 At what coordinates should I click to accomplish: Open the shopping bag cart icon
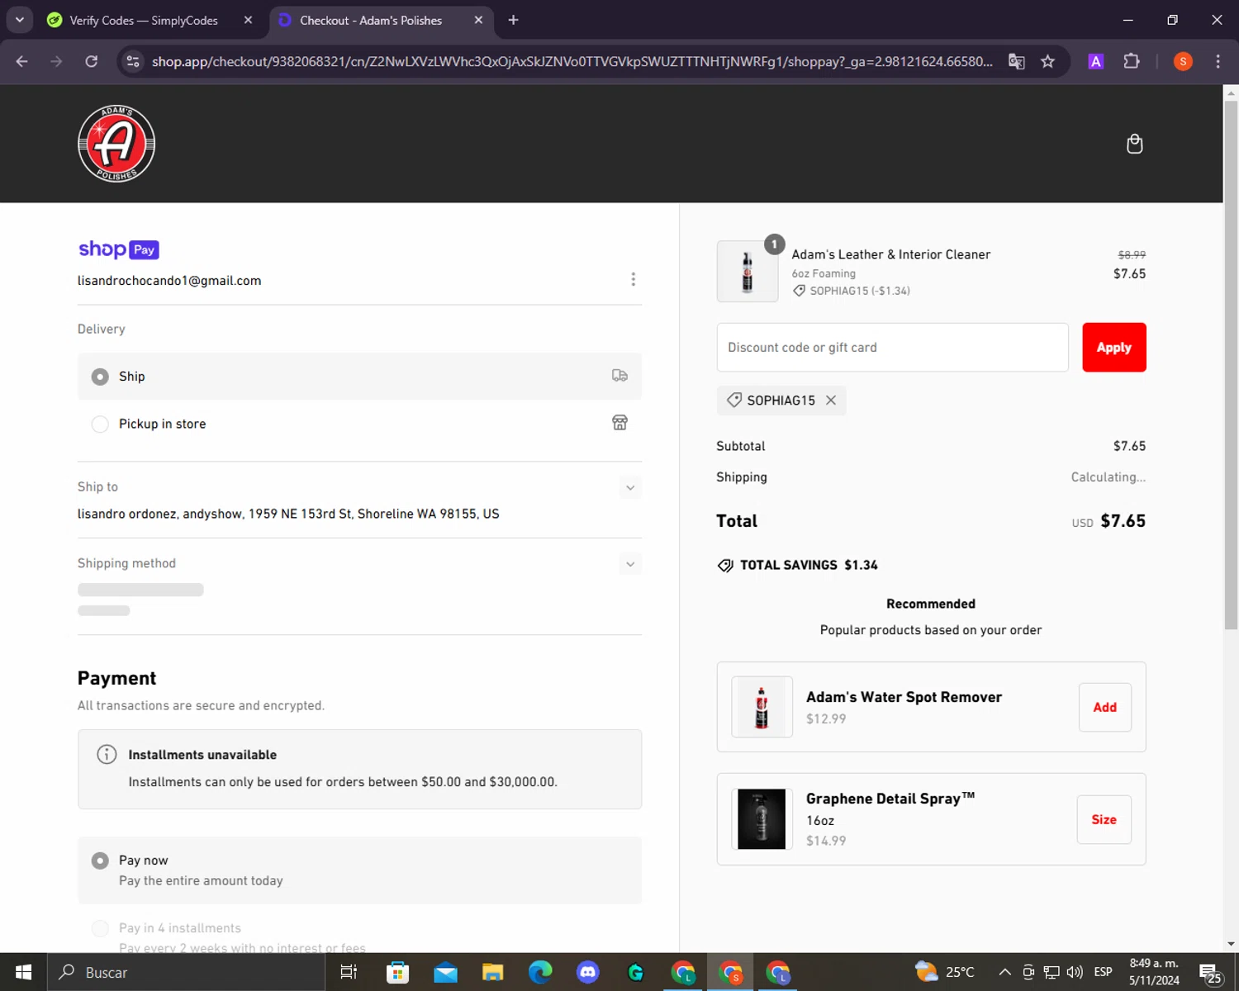(1134, 144)
